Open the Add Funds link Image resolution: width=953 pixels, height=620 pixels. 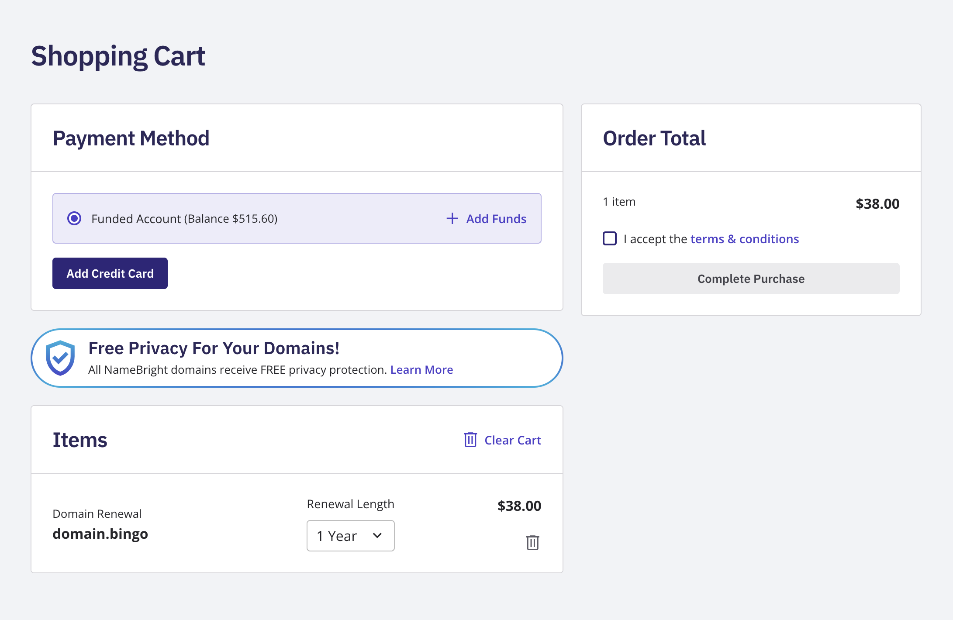(496, 218)
